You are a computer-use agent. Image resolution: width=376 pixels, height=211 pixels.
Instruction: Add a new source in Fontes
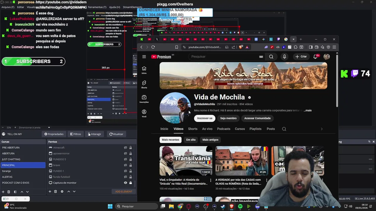50,192
